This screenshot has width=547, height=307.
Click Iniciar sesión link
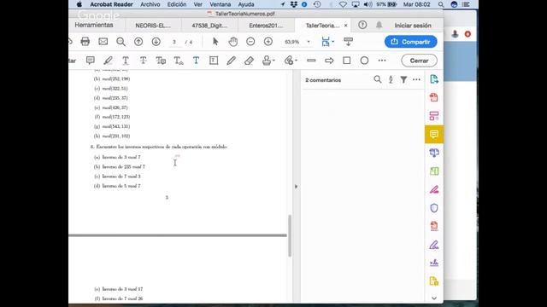pos(413,26)
